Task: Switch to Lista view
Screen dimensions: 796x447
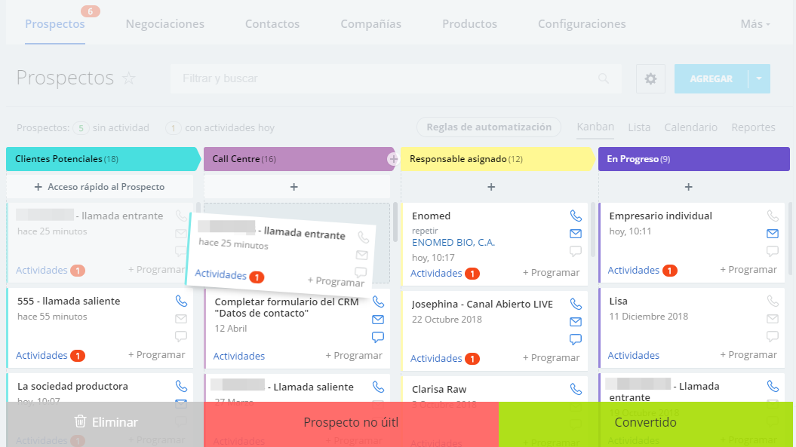Action: 639,127
